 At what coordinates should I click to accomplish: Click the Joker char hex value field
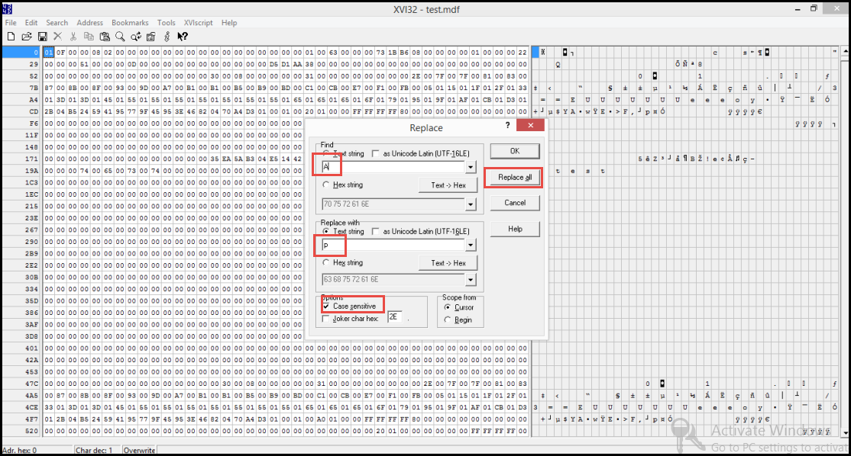[395, 316]
